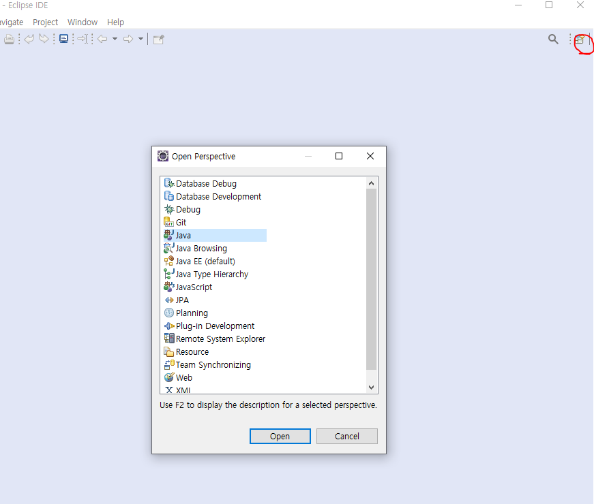This screenshot has width=594, height=504.
Task: Maximize the Open Perspective dialog
Action: coord(339,156)
